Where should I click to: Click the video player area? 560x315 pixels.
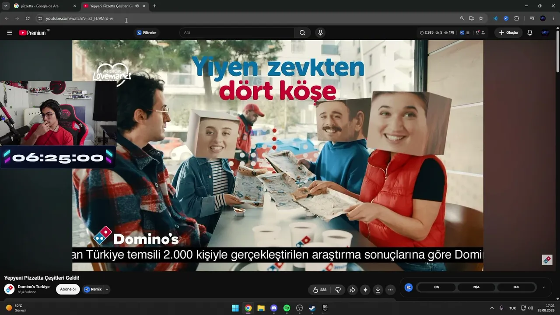pyautogui.click(x=278, y=156)
